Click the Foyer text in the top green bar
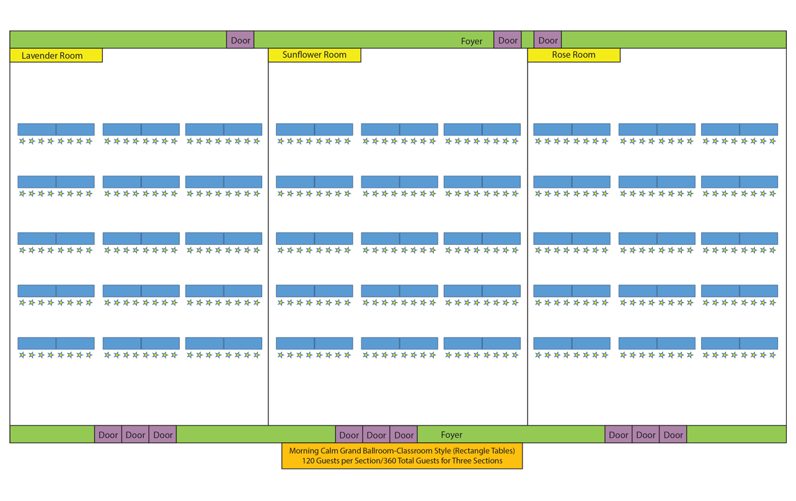The width and height of the screenshot is (796, 501). click(472, 41)
